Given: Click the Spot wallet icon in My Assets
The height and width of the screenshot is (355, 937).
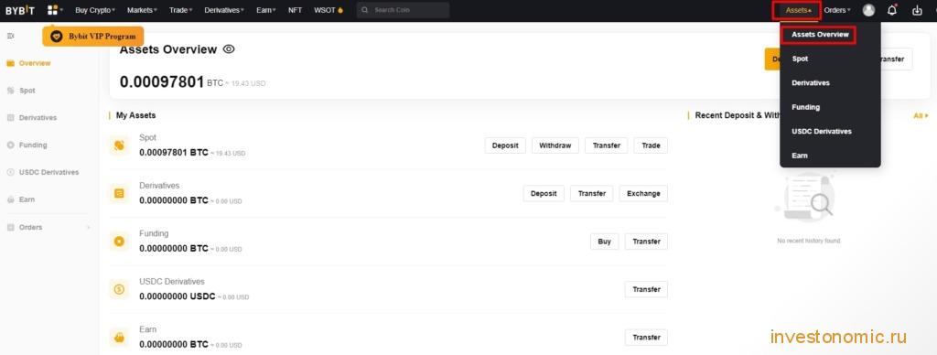Looking at the screenshot, I should tap(119, 145).
